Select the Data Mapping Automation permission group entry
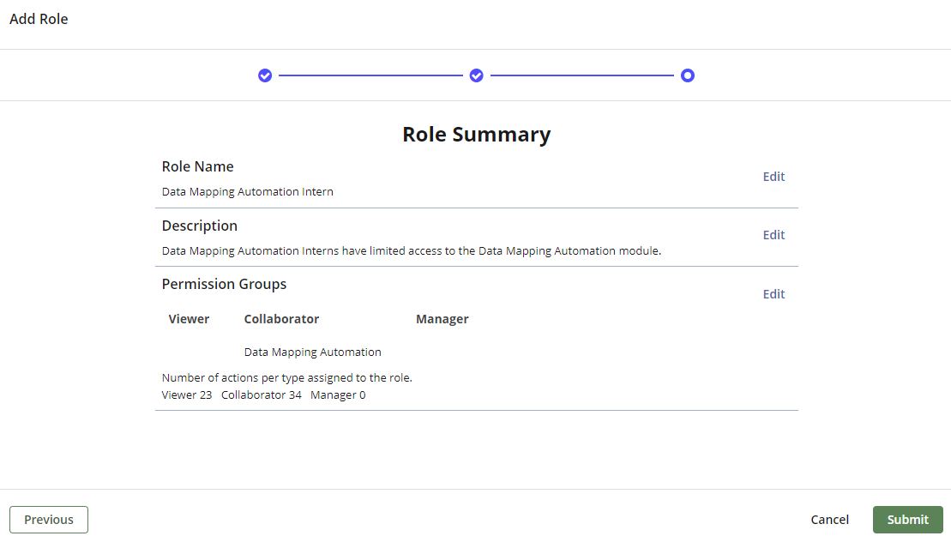Viewport: 951px width, 542px height. point(312,352)
